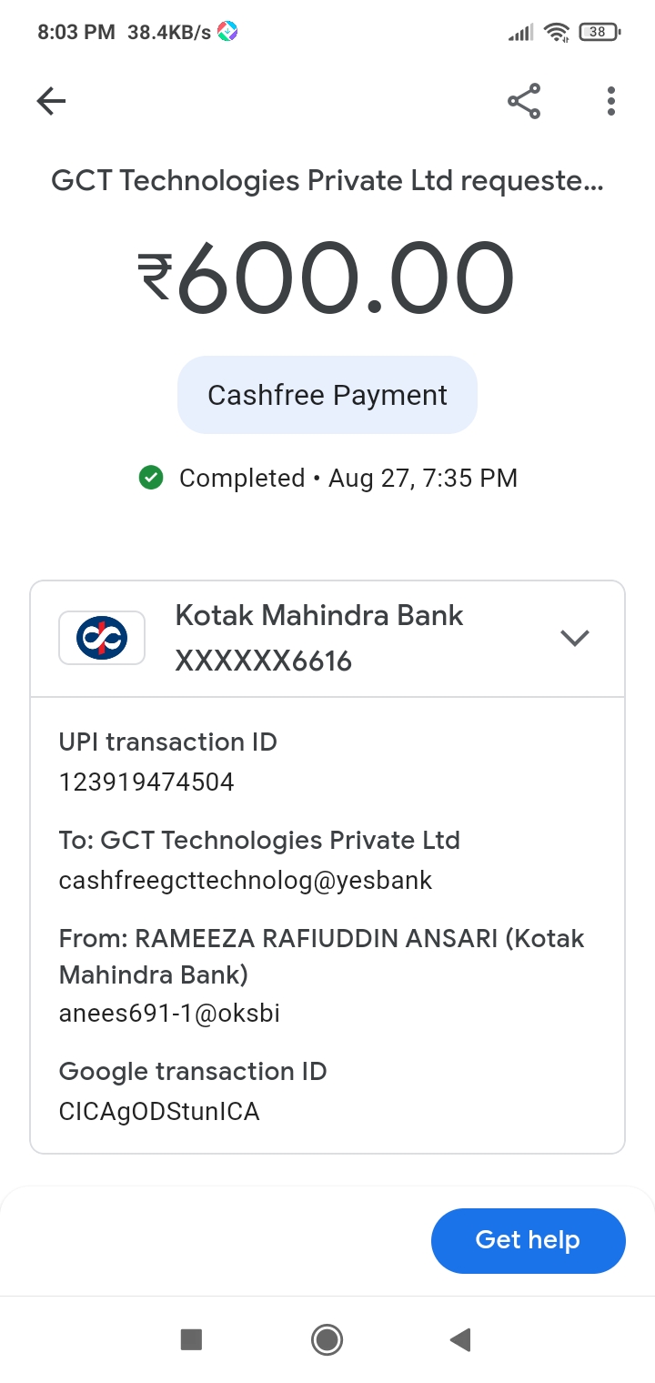Tap the back arrow icon
Image resolution: width=655 pixels, height=1383 pixels.
pos(52,101)
